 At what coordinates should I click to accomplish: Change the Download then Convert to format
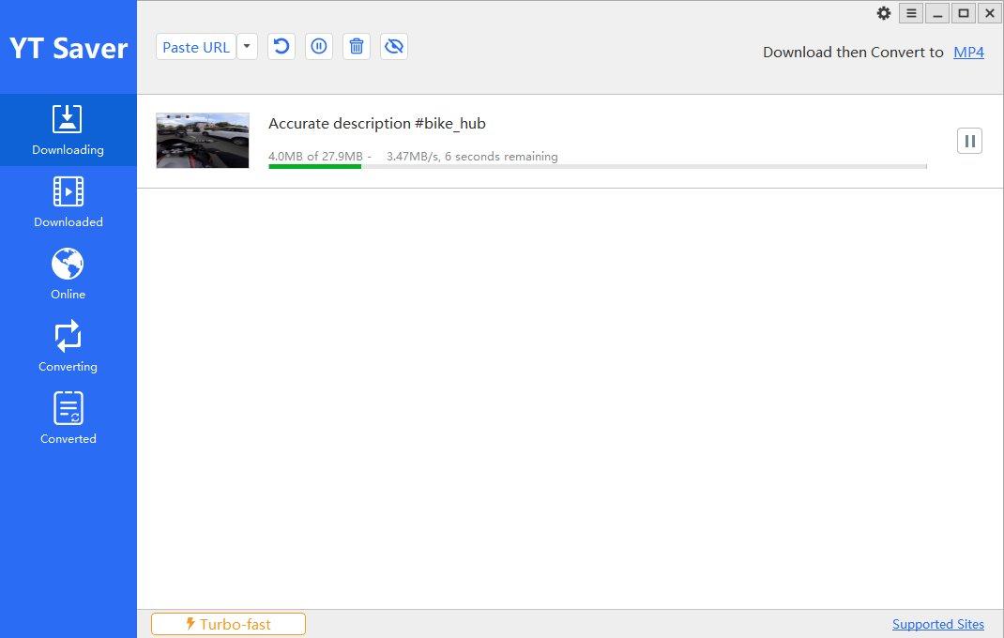coord(967,52)
